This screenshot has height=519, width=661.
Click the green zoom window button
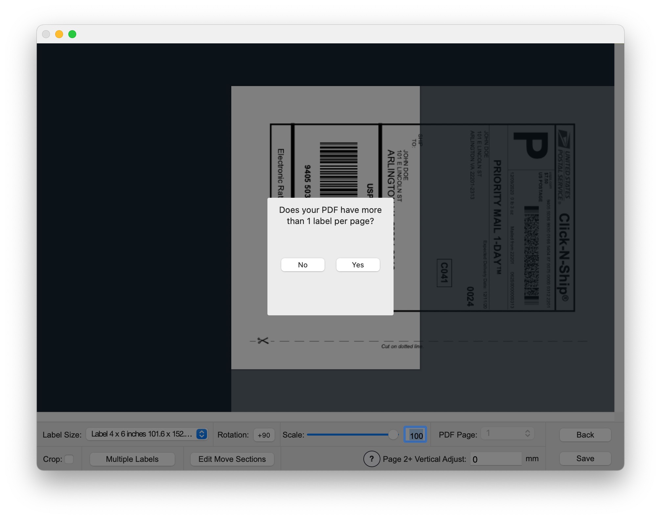point(72,34)
